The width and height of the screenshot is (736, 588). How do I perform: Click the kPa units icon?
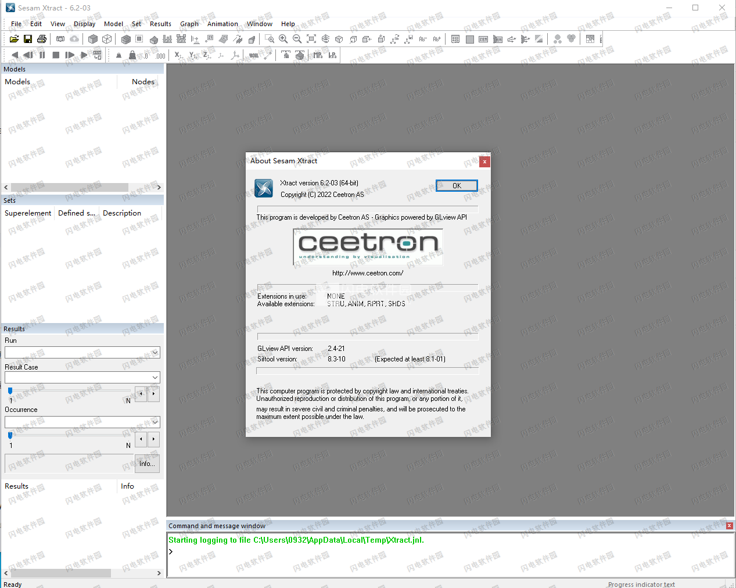tap(332, 55)
